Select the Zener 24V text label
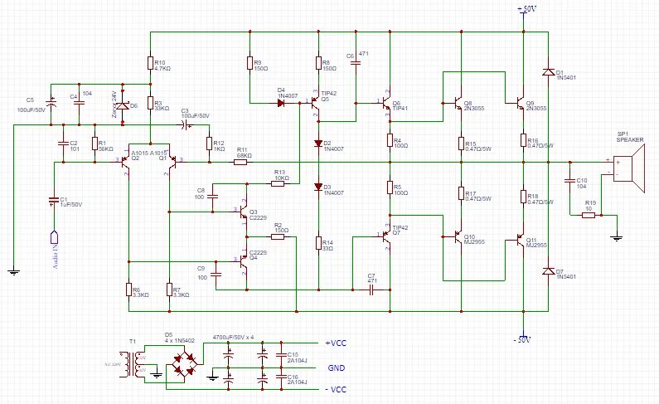This screenshot has width=659, height=404. click(114, 104)
